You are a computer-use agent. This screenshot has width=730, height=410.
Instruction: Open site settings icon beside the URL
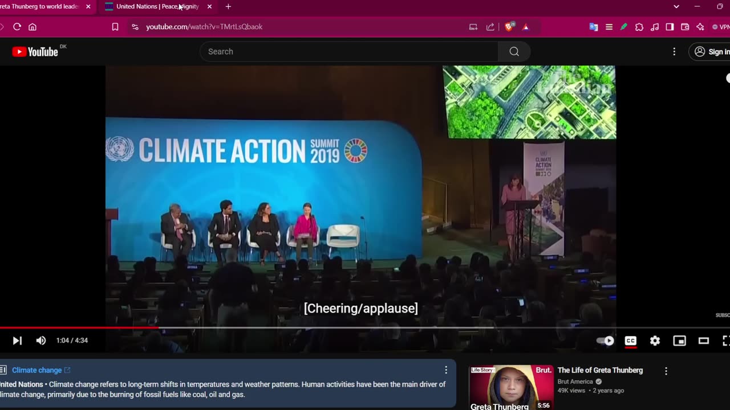pos(135,27)
